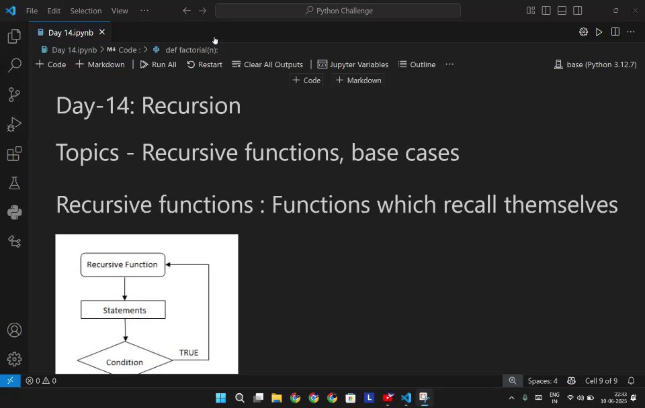Screen dimensions: 645x408
Task: Open the View menu
Action: [120, 11]
